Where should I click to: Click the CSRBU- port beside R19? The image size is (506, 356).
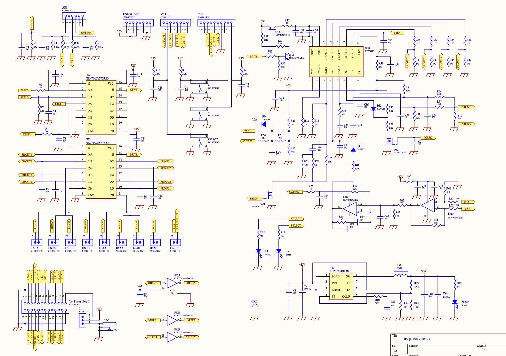click(466, 124)
